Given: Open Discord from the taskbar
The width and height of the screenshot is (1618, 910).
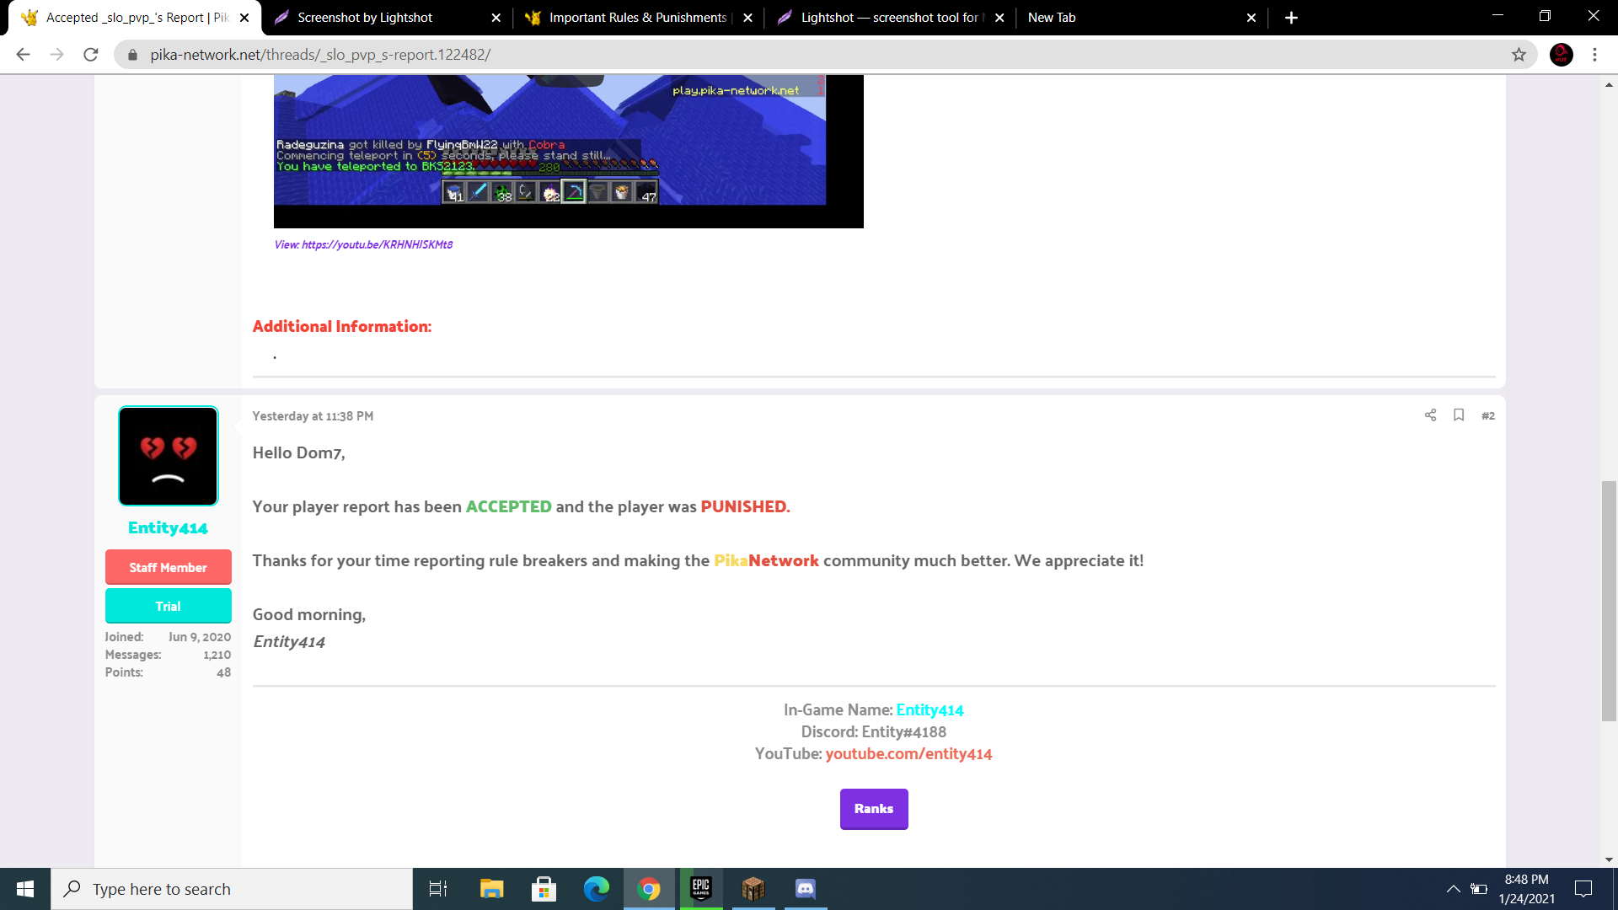Looking at the screenshot, I should [805, 889].
